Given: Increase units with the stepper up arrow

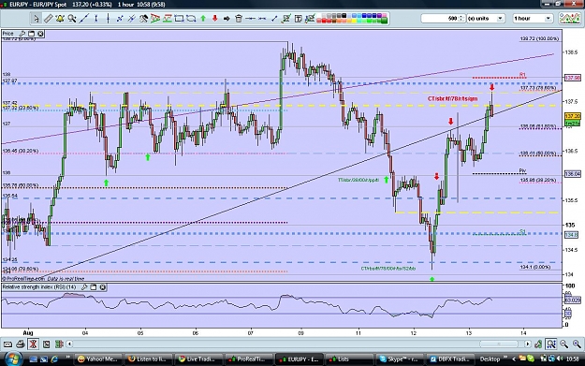Looking at the screenshot, I should 461,17.
